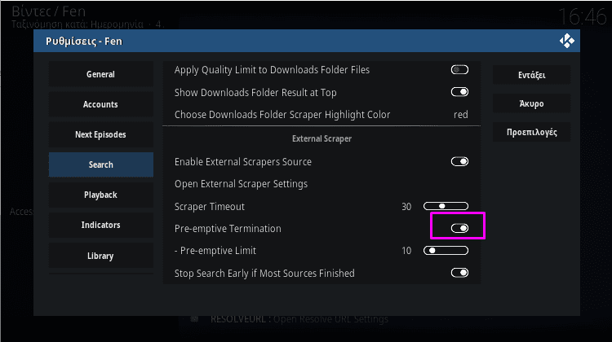Select the Search settings category

(x=100, y=164)
